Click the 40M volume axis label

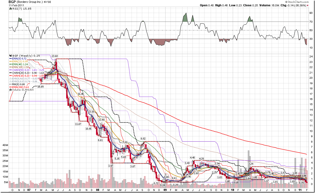coord(5,145)
